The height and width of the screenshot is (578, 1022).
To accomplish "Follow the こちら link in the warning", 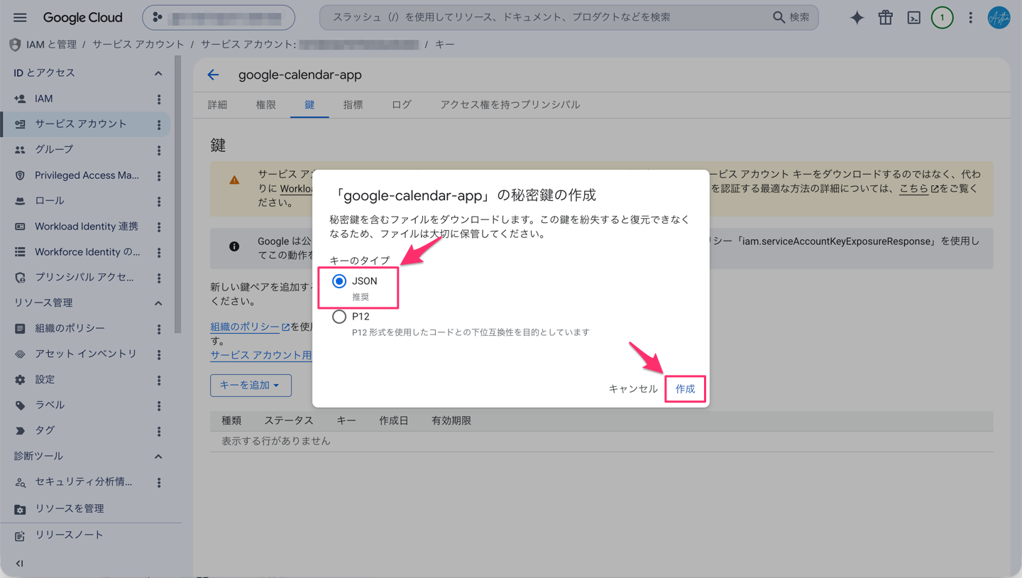I will [913, 188].
